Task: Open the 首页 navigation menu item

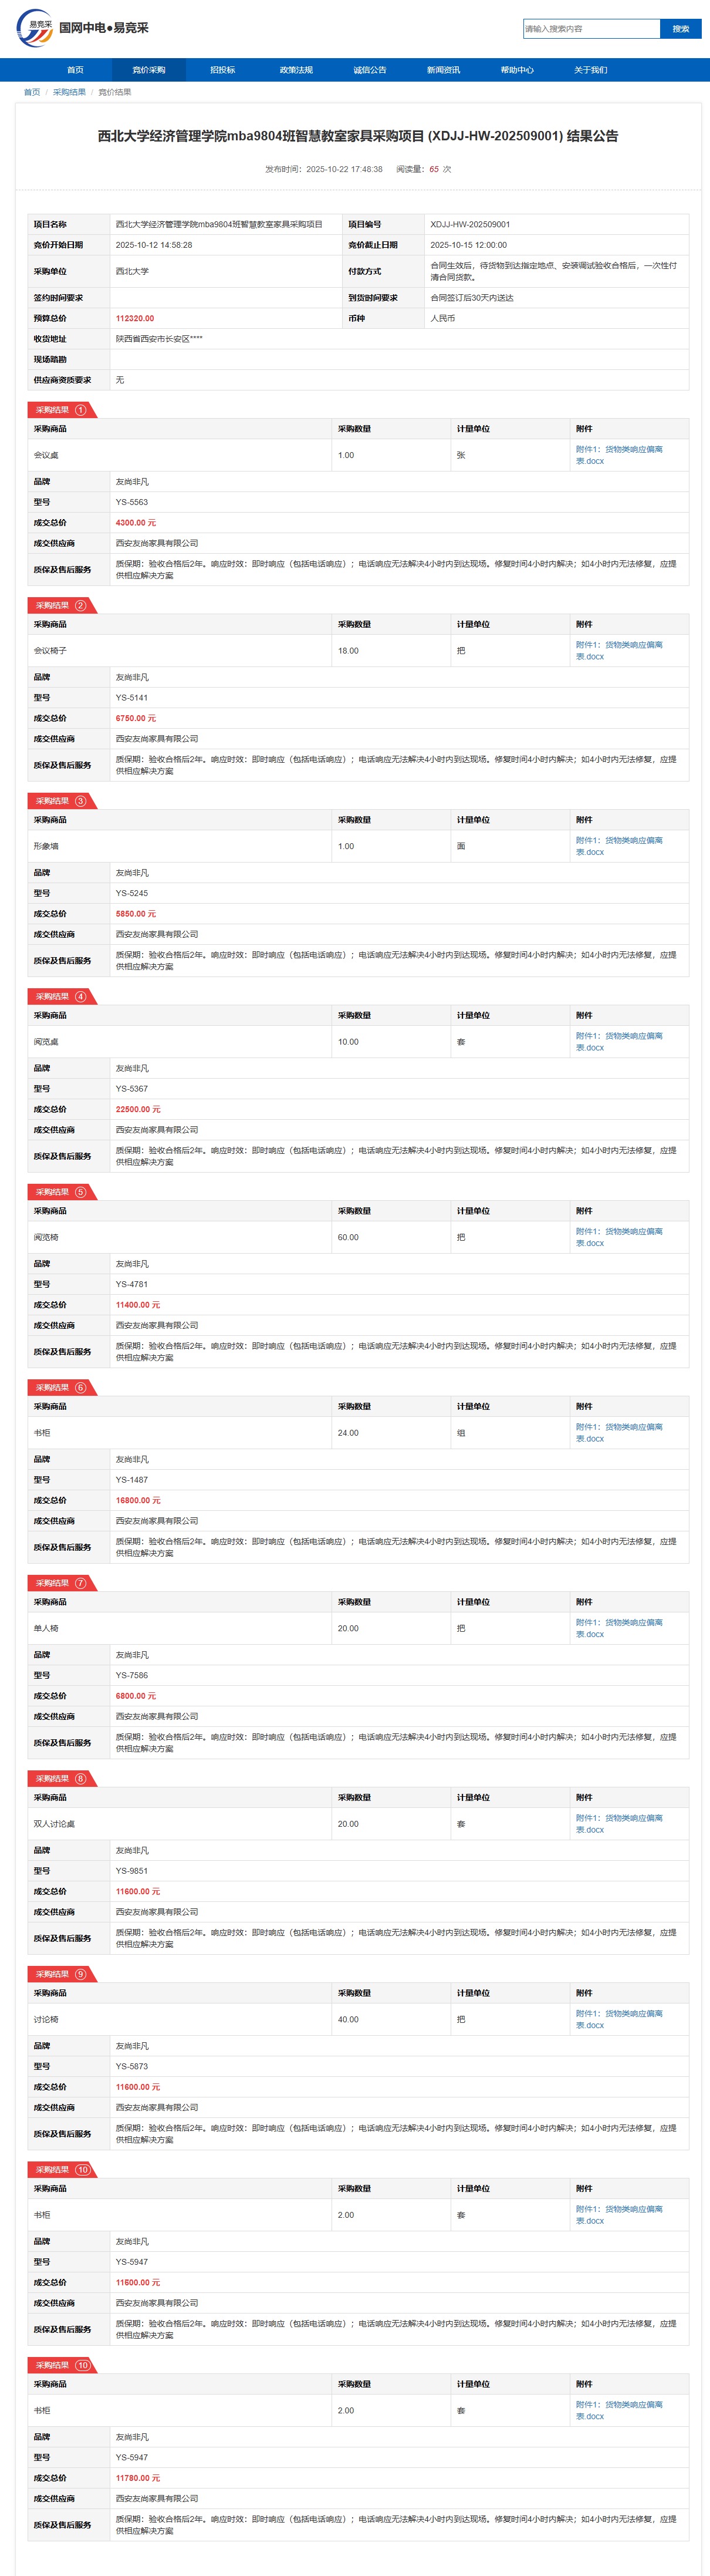Action: [75, 70]
